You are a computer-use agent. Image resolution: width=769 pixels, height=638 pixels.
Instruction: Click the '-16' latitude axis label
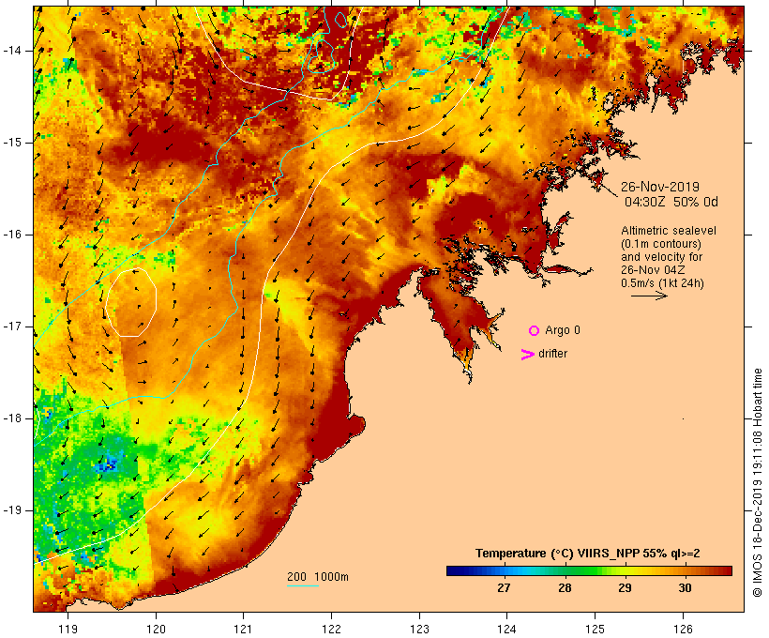11,235
